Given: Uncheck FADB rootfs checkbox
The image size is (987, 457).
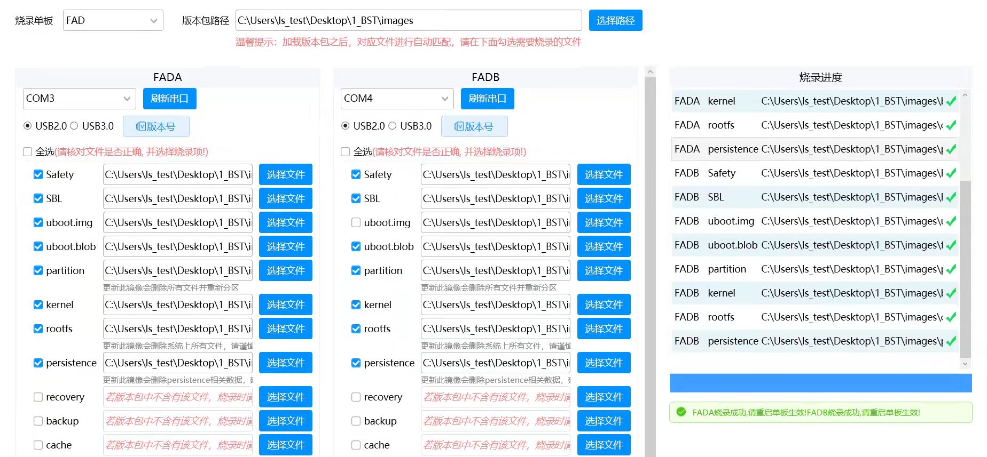Looking at the screenshot, I should coord(356,328).
